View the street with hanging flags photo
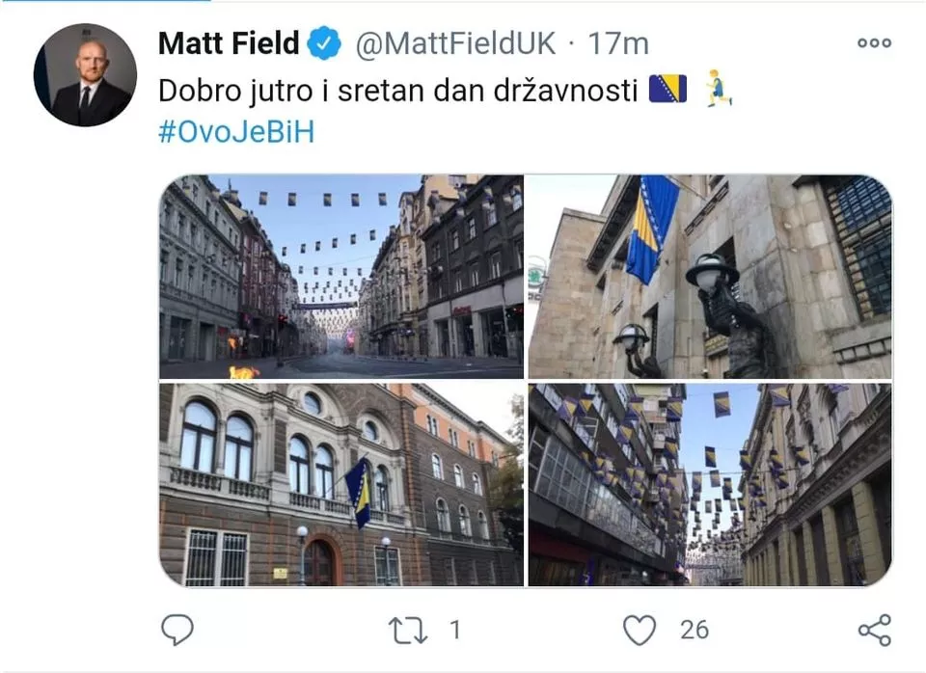Screen dimensions: 926x673 [341, 277]
